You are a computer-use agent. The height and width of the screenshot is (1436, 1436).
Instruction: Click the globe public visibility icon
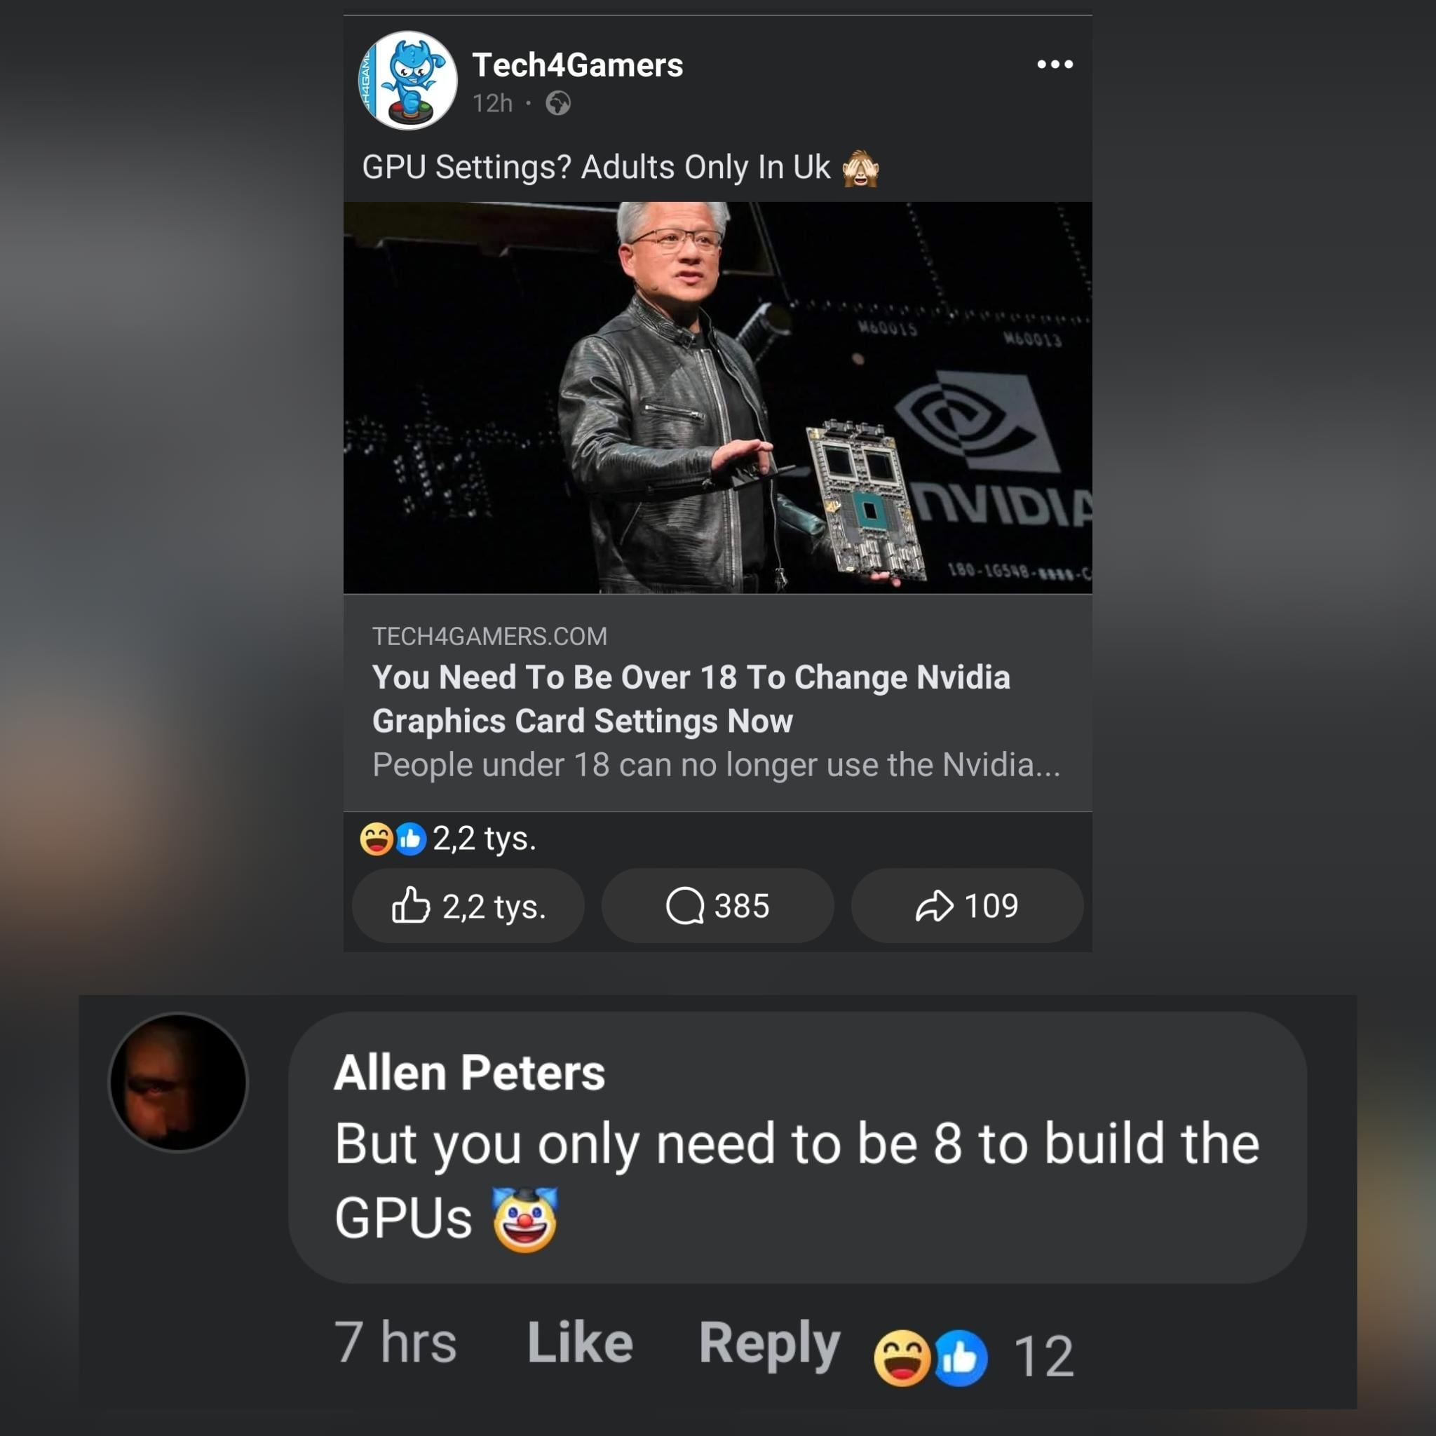coord(558,103)
